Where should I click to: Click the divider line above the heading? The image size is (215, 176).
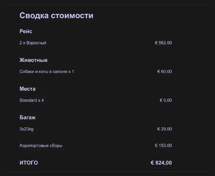click(107, 5)
